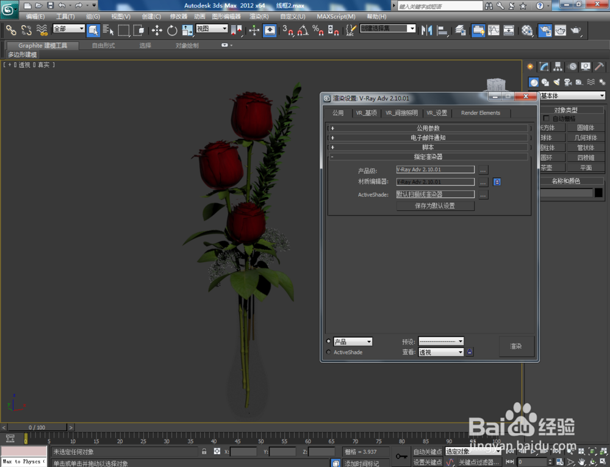Open the Material Editor icon

point(527,30)
